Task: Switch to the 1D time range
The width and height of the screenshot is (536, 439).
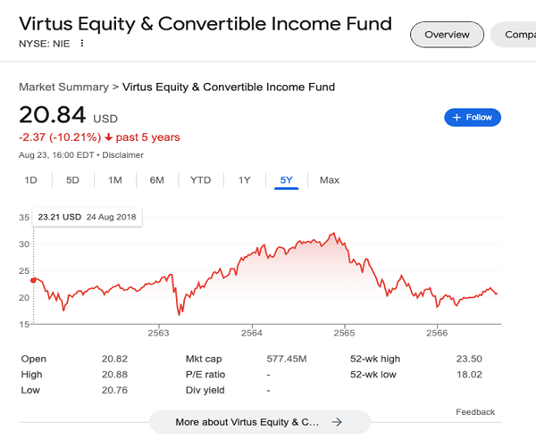Action: click(x=30, y=180)
